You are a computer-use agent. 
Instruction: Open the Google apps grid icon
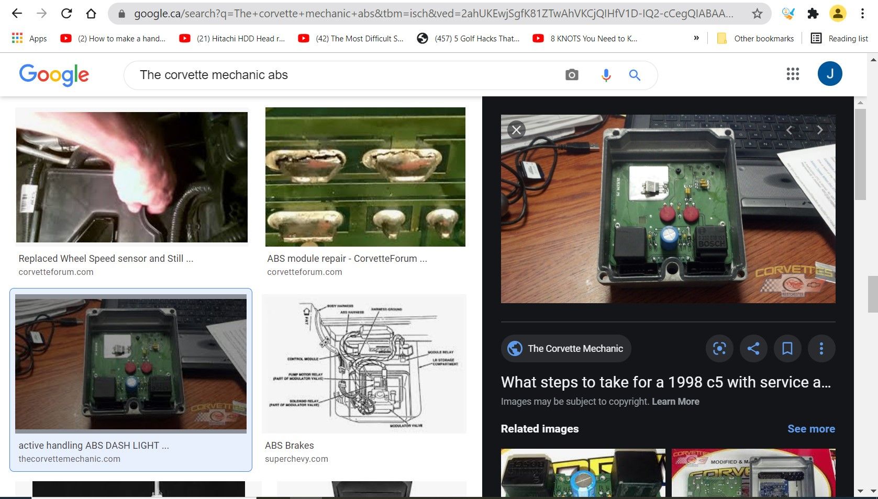[x=793, y=74]
